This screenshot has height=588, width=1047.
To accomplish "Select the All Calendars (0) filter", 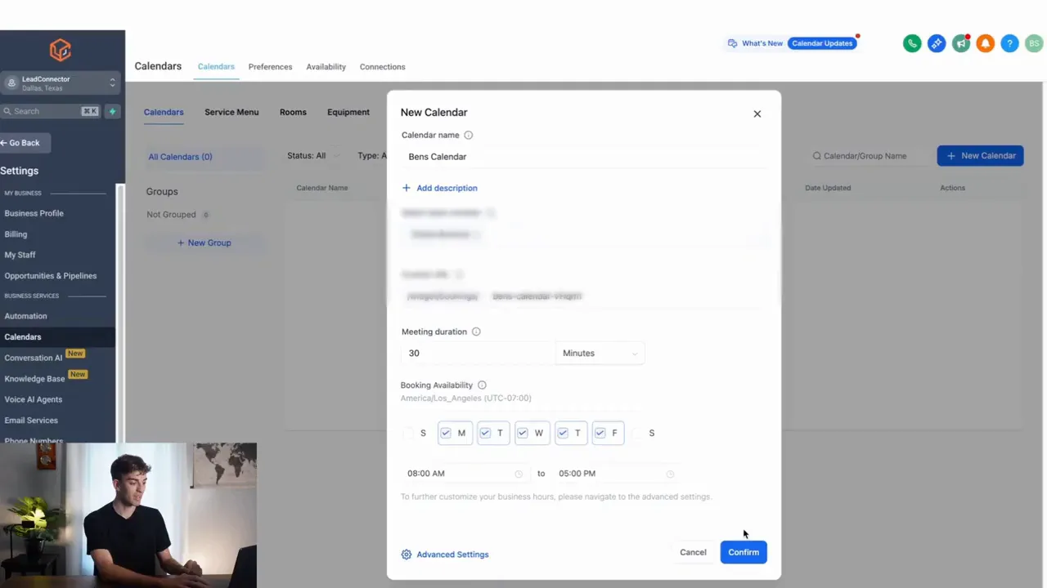I will 205,157.
